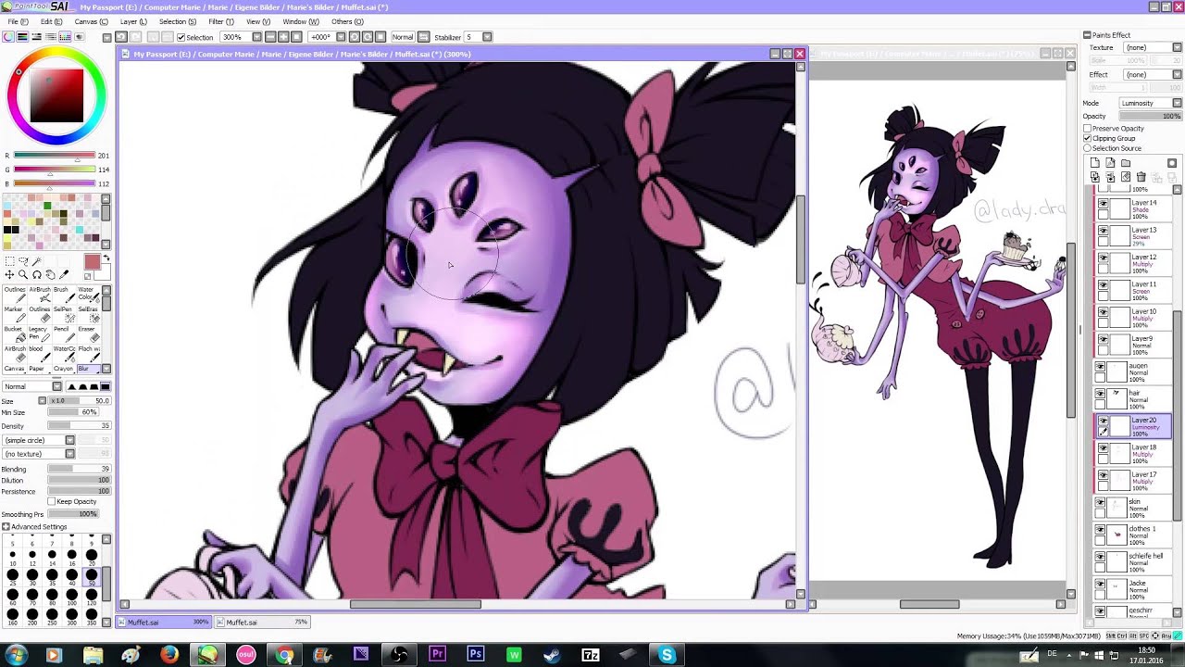Image resolution: width=1185 pixels, height=667 pixels.
Task: Activate the zoom magnifier tool
Action: pyautogui.click(x=23, y=275)
